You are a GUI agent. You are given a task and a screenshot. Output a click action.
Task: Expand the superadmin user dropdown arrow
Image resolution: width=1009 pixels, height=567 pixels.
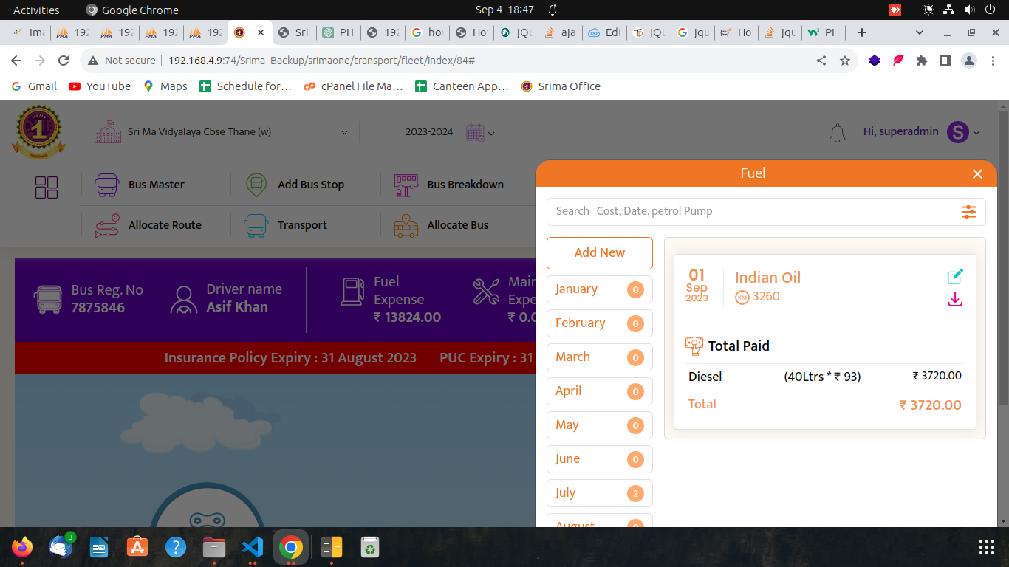pos(976,133)
